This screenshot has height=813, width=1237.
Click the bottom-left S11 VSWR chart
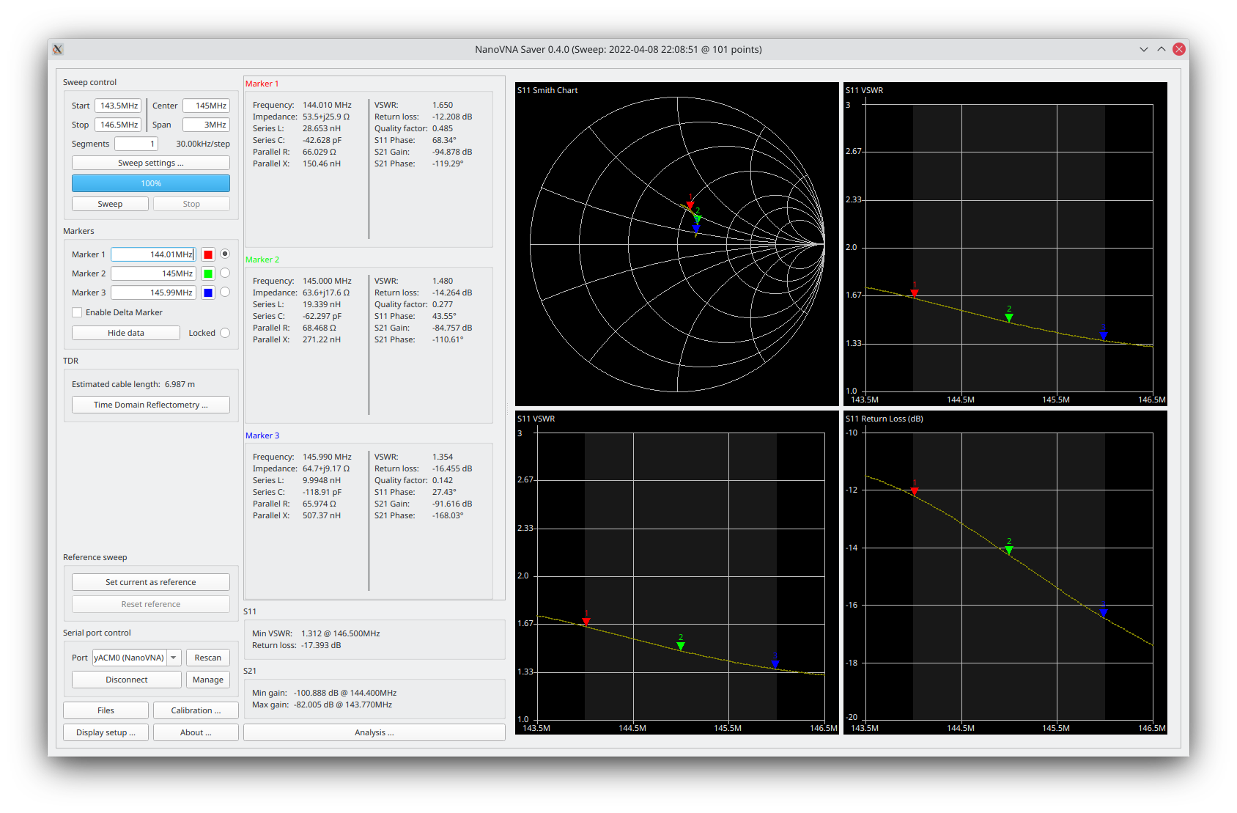coord(676,573)
